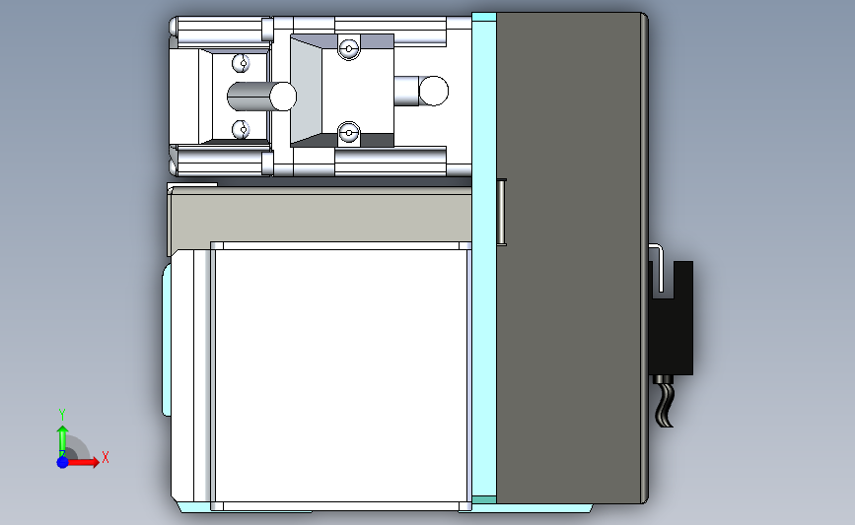Select the light gray angled face of the central block
The image size is (855, 525).
[306, 91]
